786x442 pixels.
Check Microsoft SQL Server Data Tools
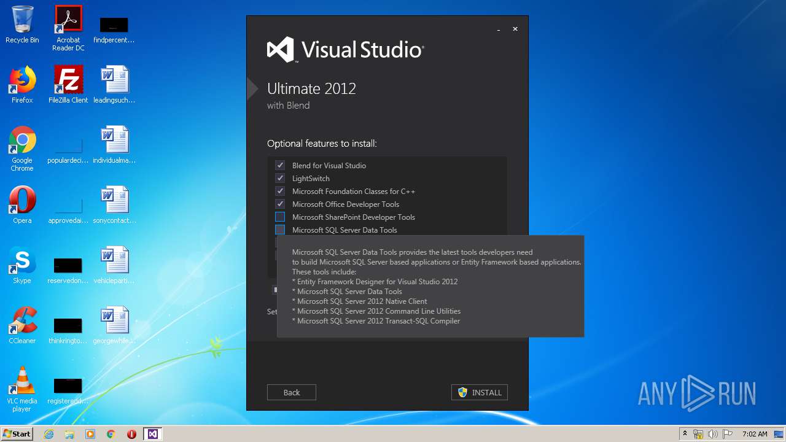[x=280, y=230]
